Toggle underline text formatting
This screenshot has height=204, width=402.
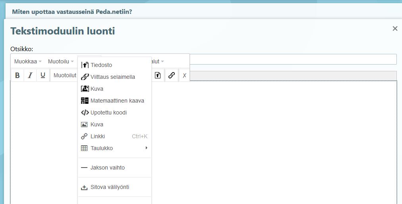click(x=43, y=75)
